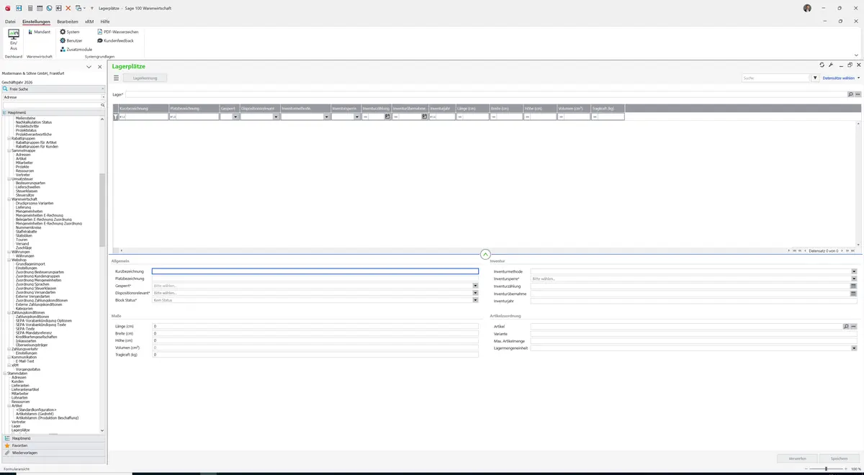
Task: Open the Dispositionsrelevant dropdown
Action: click(x=475, y=293)
